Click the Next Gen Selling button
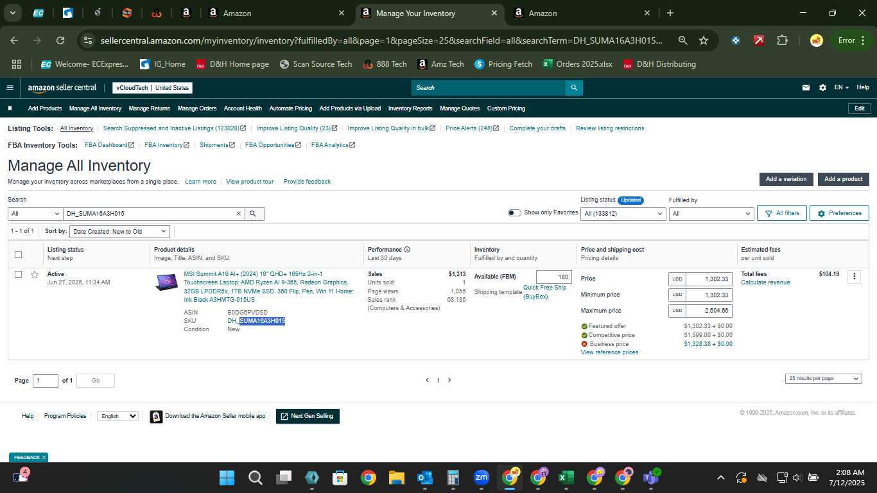This screenshot has height=493, width=877. tap(308, 416)
